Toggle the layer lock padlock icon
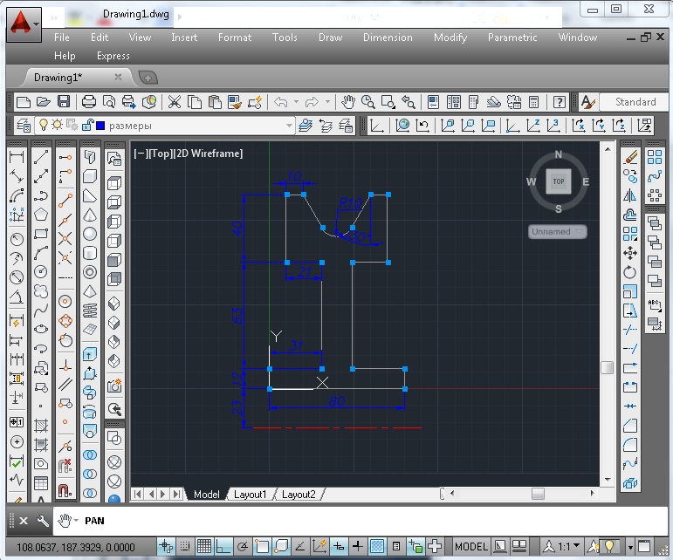 [x=87, y=126]
